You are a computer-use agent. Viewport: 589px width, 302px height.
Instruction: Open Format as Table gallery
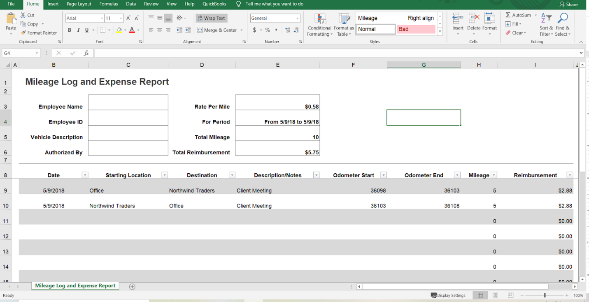coord(344,25)
